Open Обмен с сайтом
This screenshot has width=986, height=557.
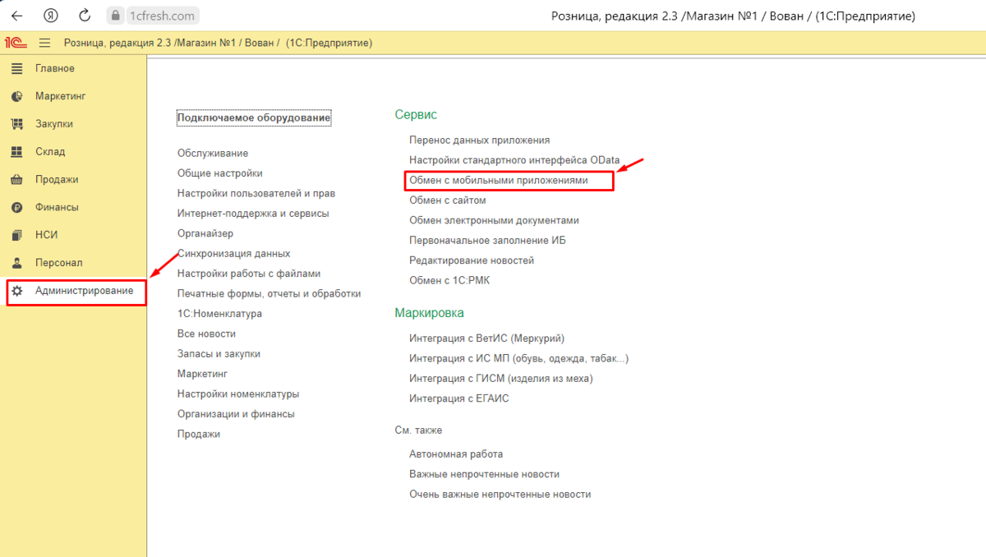(x=448, y=200)
